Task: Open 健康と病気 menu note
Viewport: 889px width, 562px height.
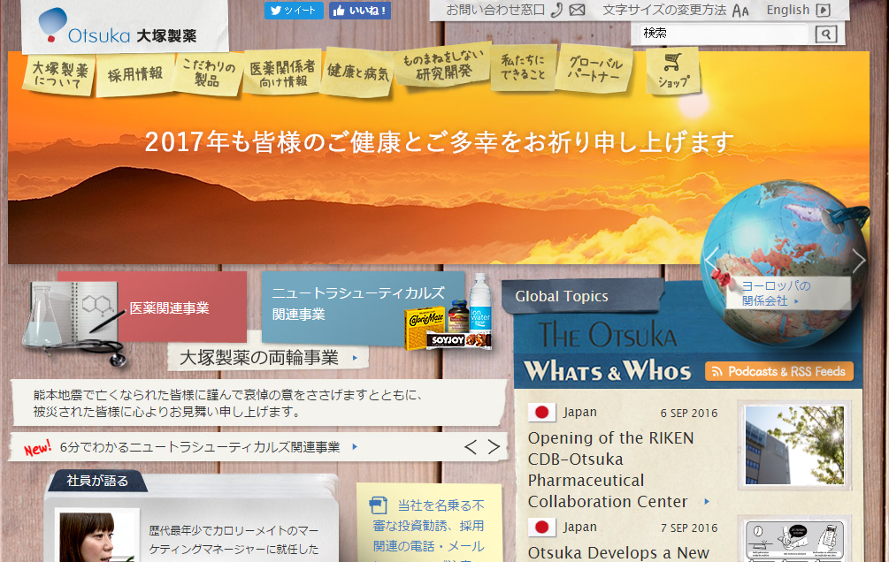Action: (x=357, y=72)
